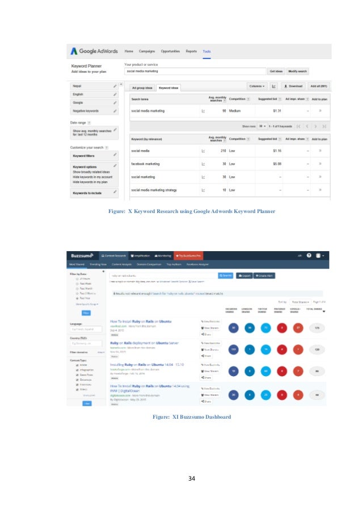Open help for Date range
The image size is (362, 513).
(89, 123)
